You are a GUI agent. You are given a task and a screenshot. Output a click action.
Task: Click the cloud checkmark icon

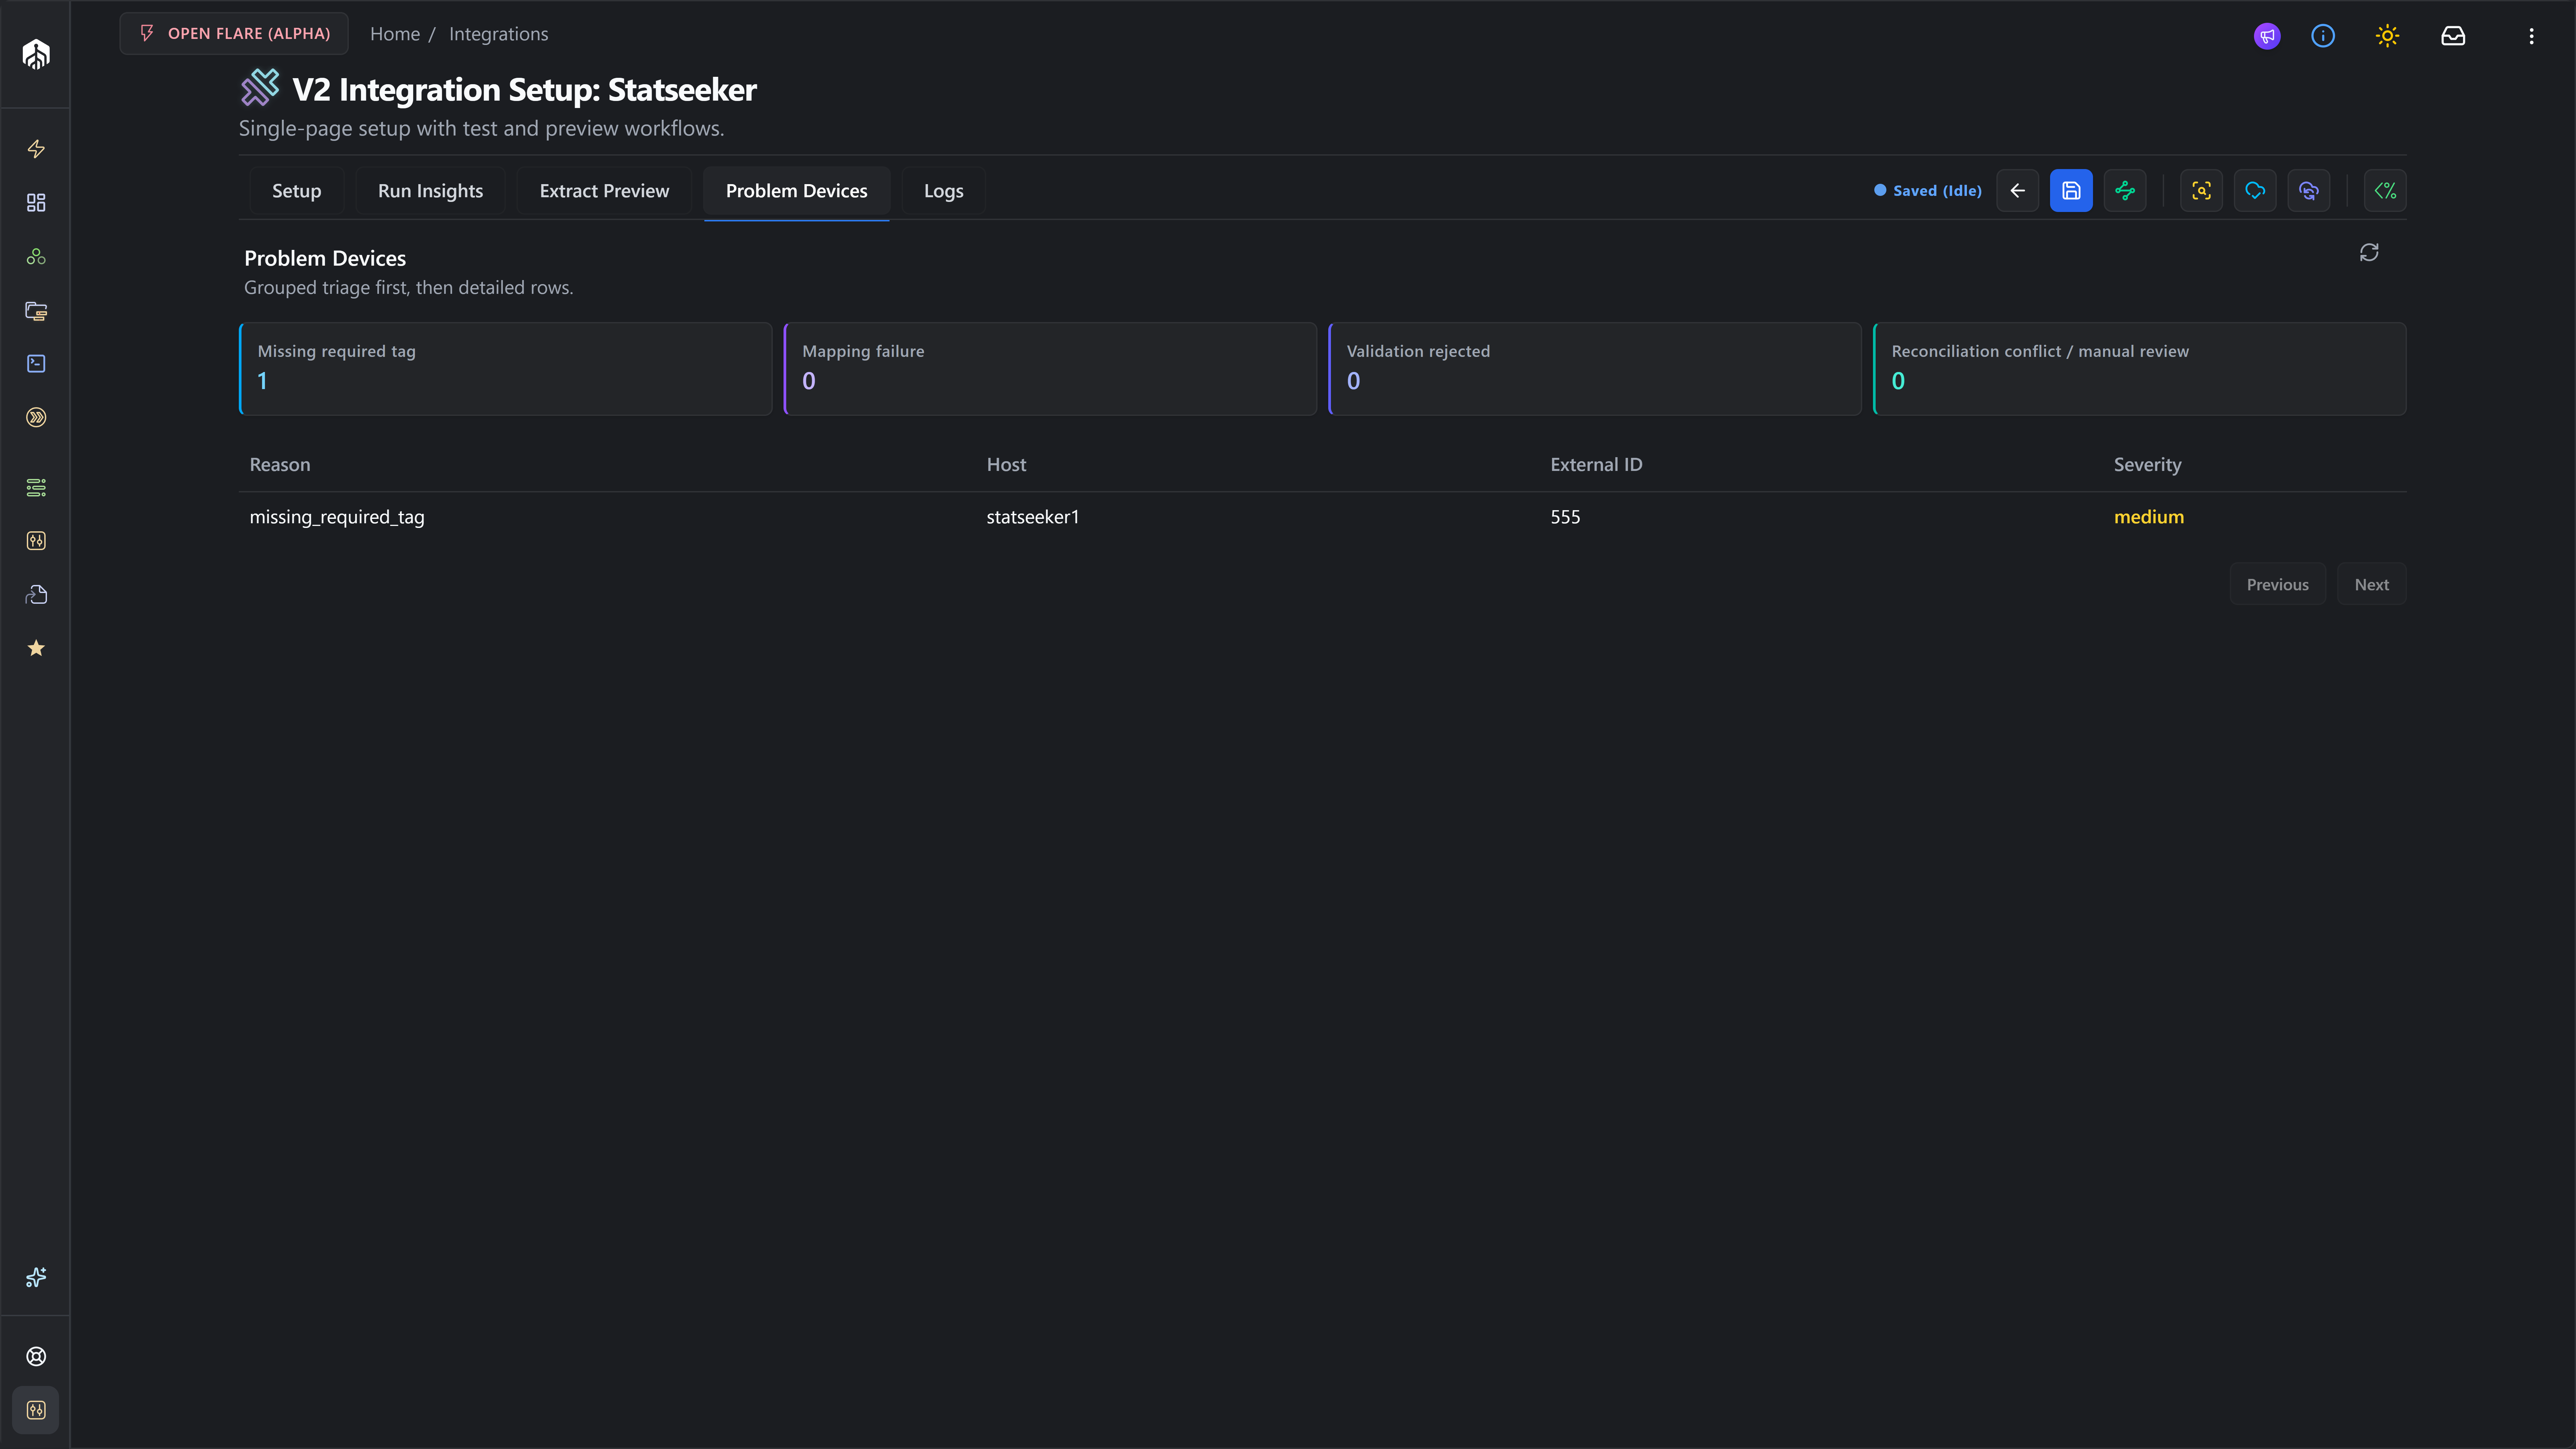pyautogui.click(x=2255, y=190)
